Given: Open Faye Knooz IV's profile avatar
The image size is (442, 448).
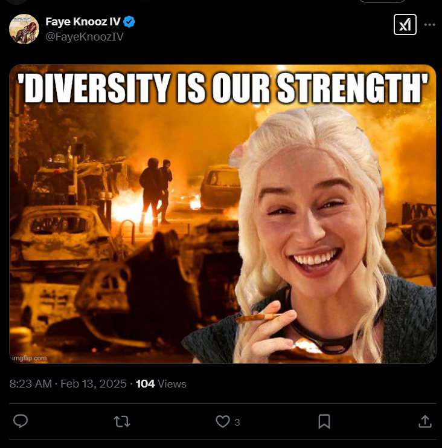Looking at the screenshot, I should click(24, 29).
